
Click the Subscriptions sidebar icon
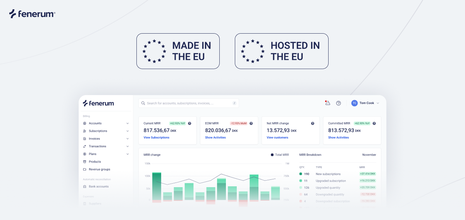pos(85,131)
